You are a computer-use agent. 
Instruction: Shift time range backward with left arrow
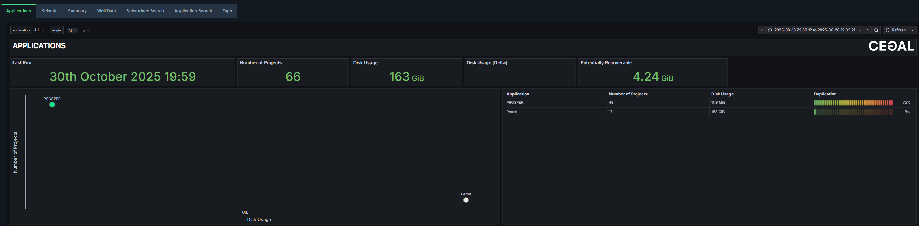[762, 30]
